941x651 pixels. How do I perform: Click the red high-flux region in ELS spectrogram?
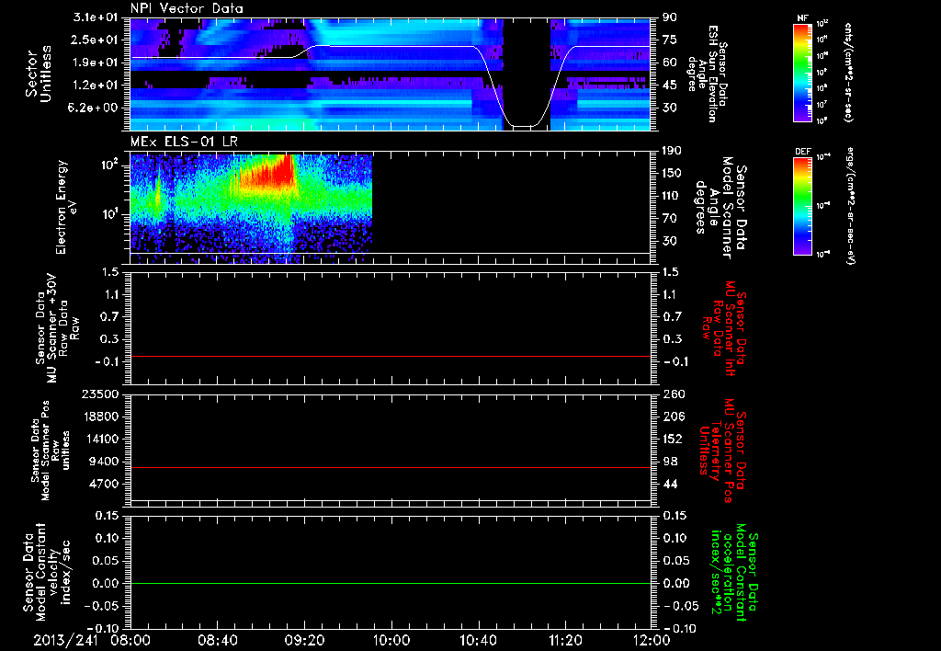[x=271, y=176]
